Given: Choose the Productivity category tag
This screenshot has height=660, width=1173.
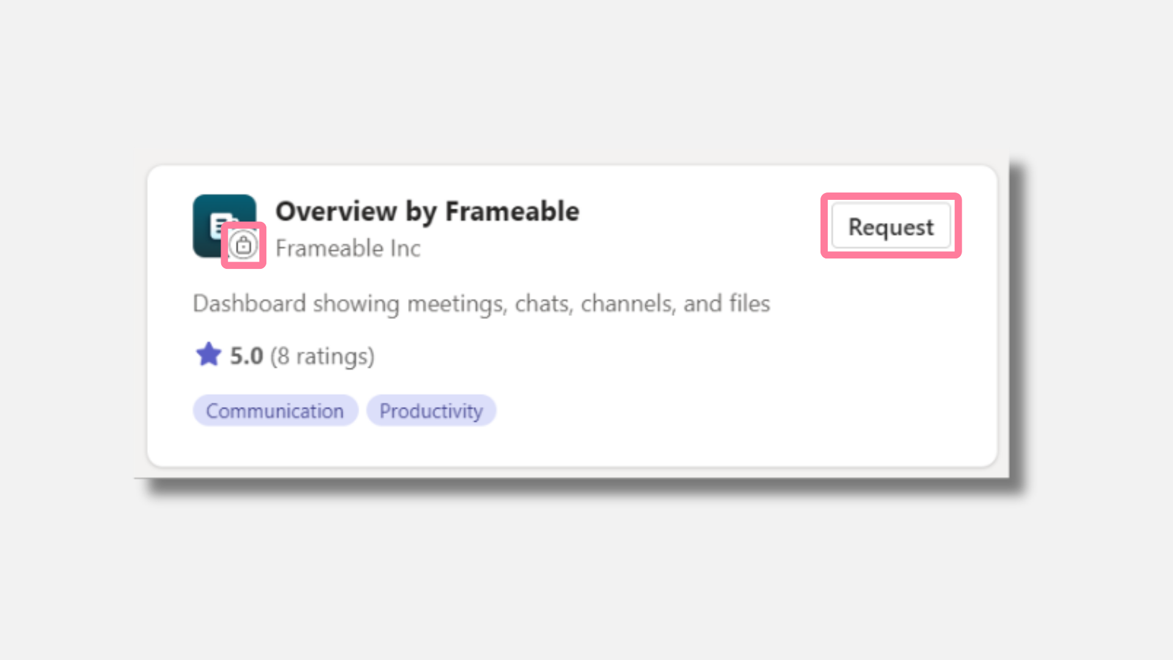Looking at the screenshot, I should click(x=431, y=411).
